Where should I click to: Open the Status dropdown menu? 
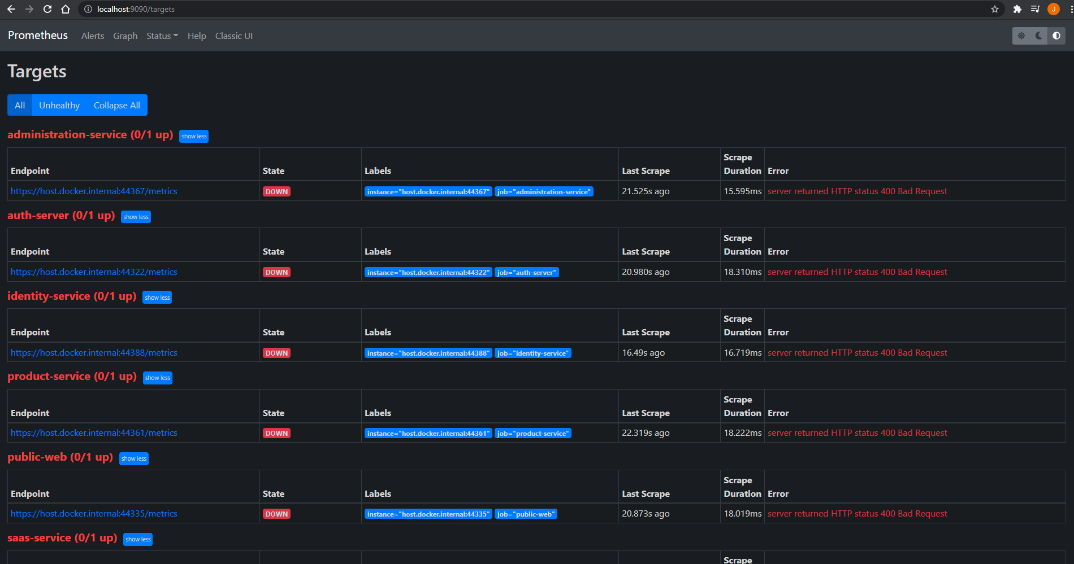(162, 36)
